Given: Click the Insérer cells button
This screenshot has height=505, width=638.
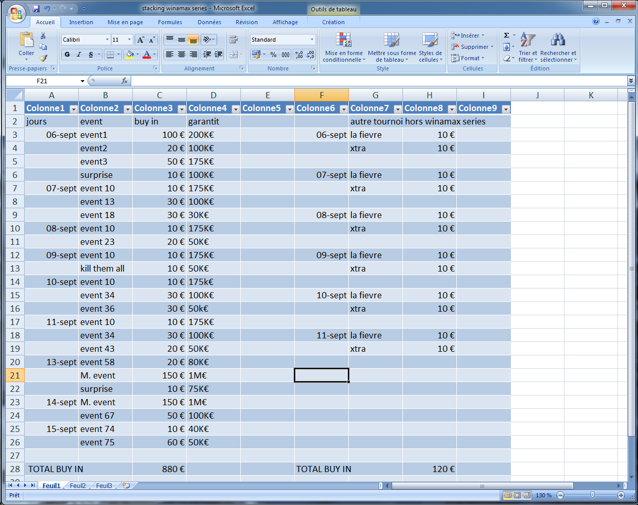Looking at the screenshot, I should [x=468, y=35].
